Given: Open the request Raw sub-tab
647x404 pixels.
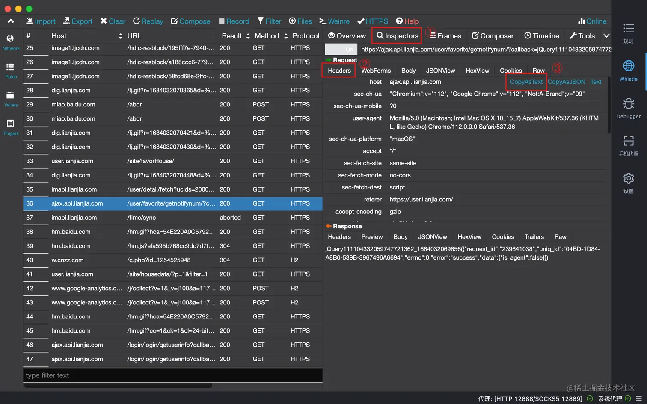Looking at the screenshot, I should 538,71.
